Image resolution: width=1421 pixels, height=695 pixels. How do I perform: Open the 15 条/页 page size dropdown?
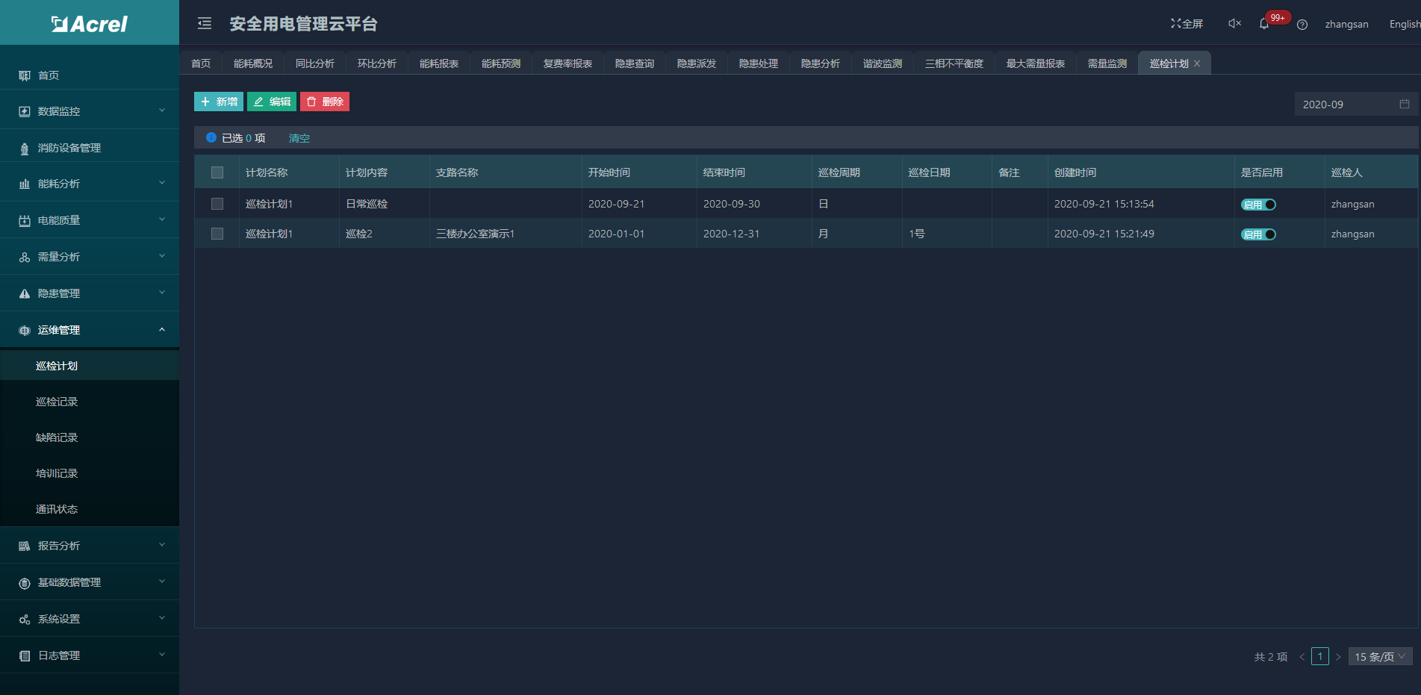point(1379,657)
